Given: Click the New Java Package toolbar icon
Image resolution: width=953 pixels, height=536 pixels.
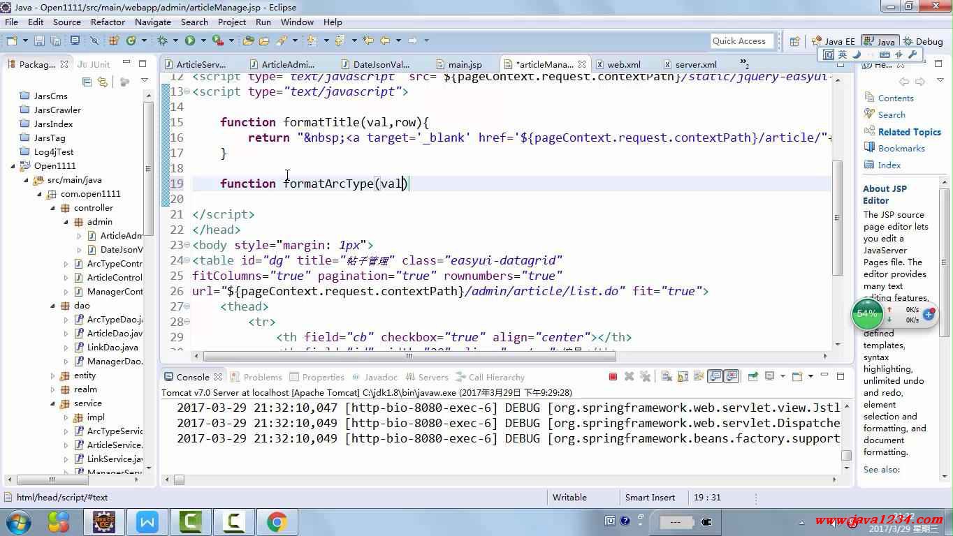Looking at the screenshot, I should pyautogui.click(x=113, y=41).
